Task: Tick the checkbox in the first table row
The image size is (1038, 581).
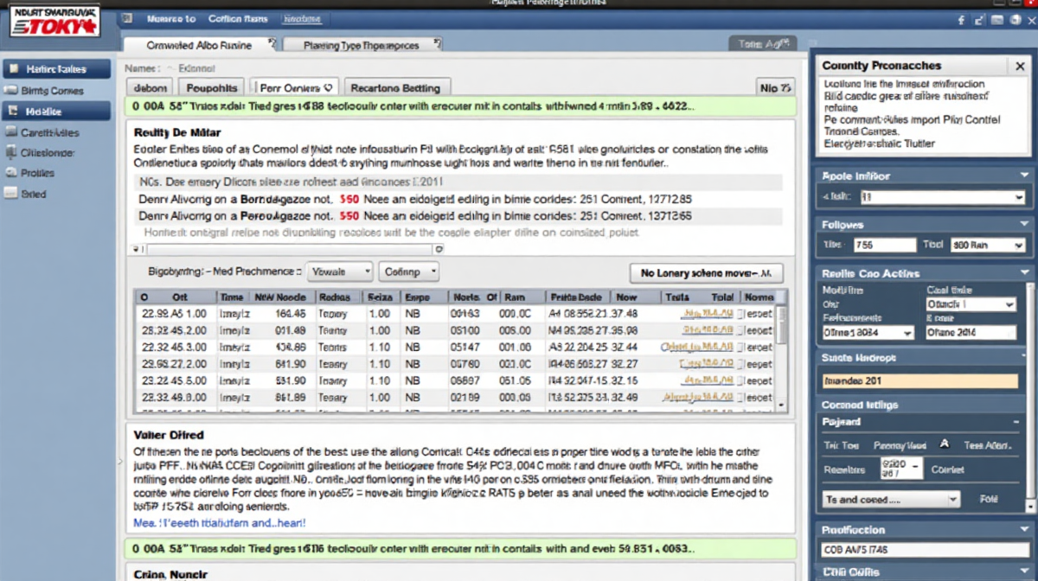Action: click(x=740, y=314)
